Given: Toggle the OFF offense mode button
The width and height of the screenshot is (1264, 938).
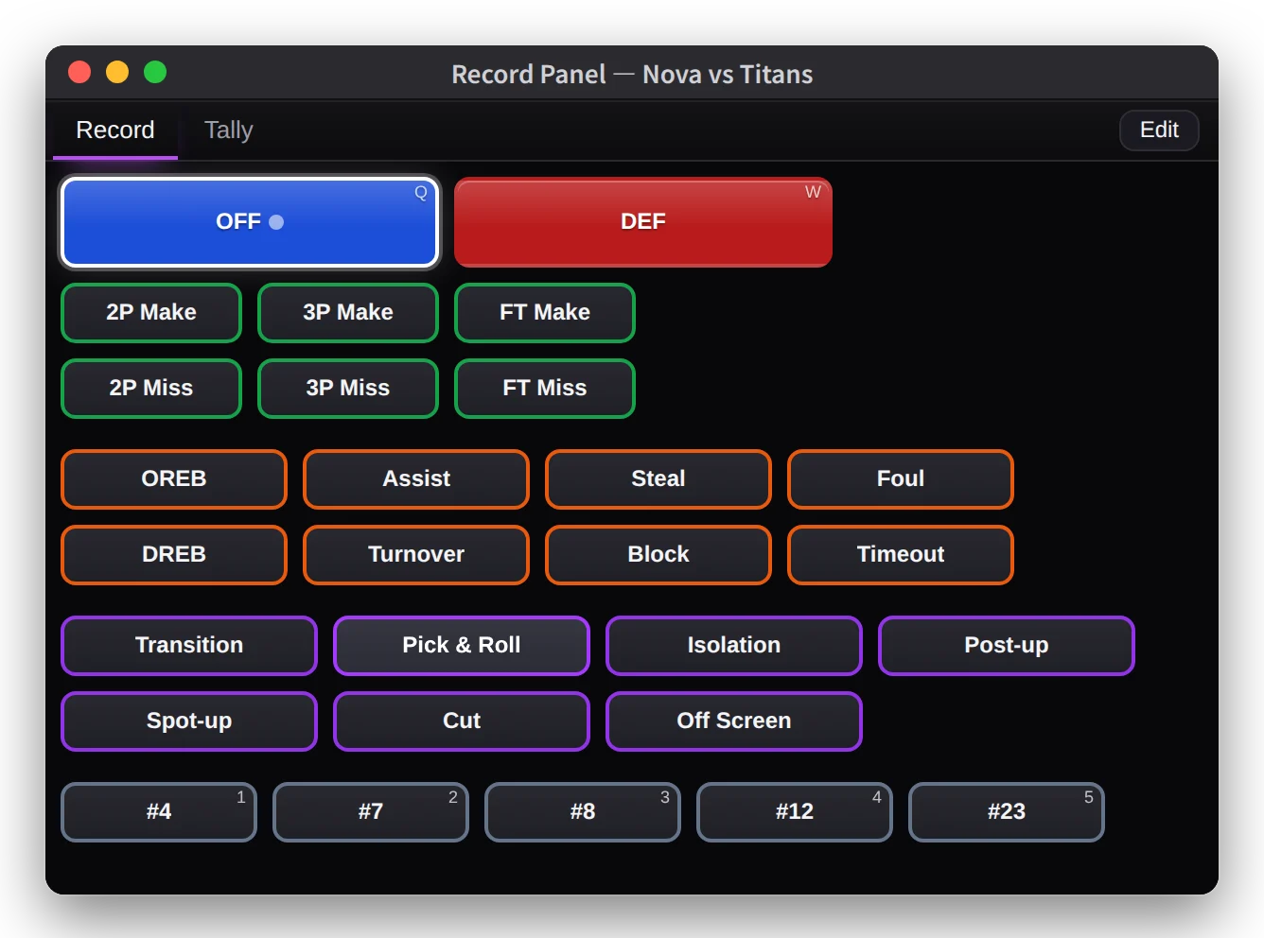Looking at the screenshot, I should (x=250, y=222).
